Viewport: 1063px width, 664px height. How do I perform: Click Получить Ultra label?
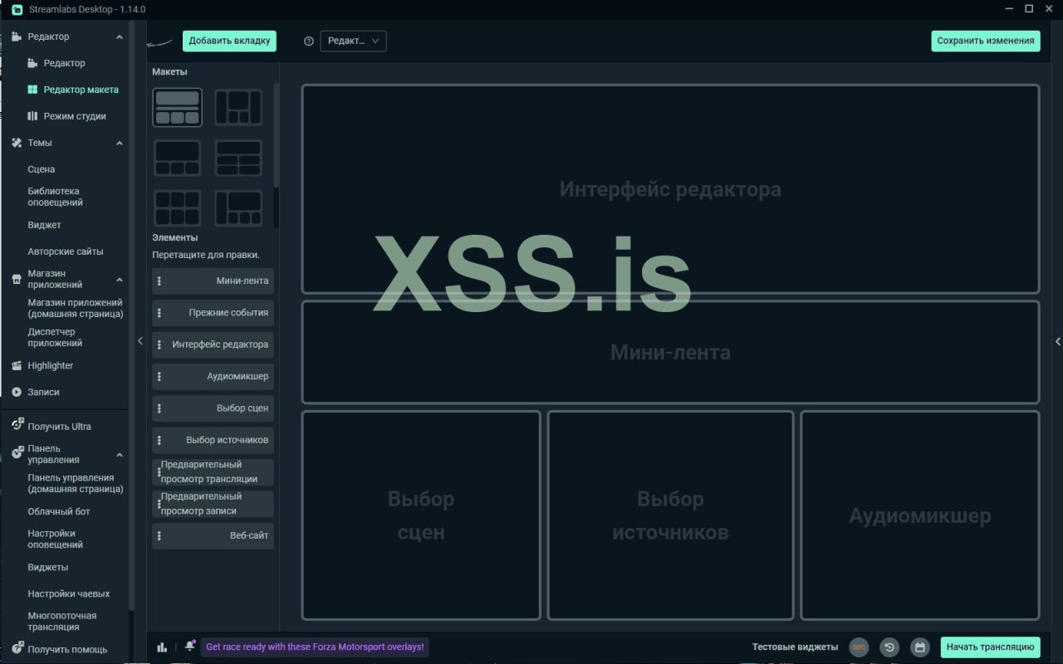(60, 427)
